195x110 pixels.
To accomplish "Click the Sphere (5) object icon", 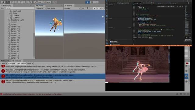I will coord(9,49).
